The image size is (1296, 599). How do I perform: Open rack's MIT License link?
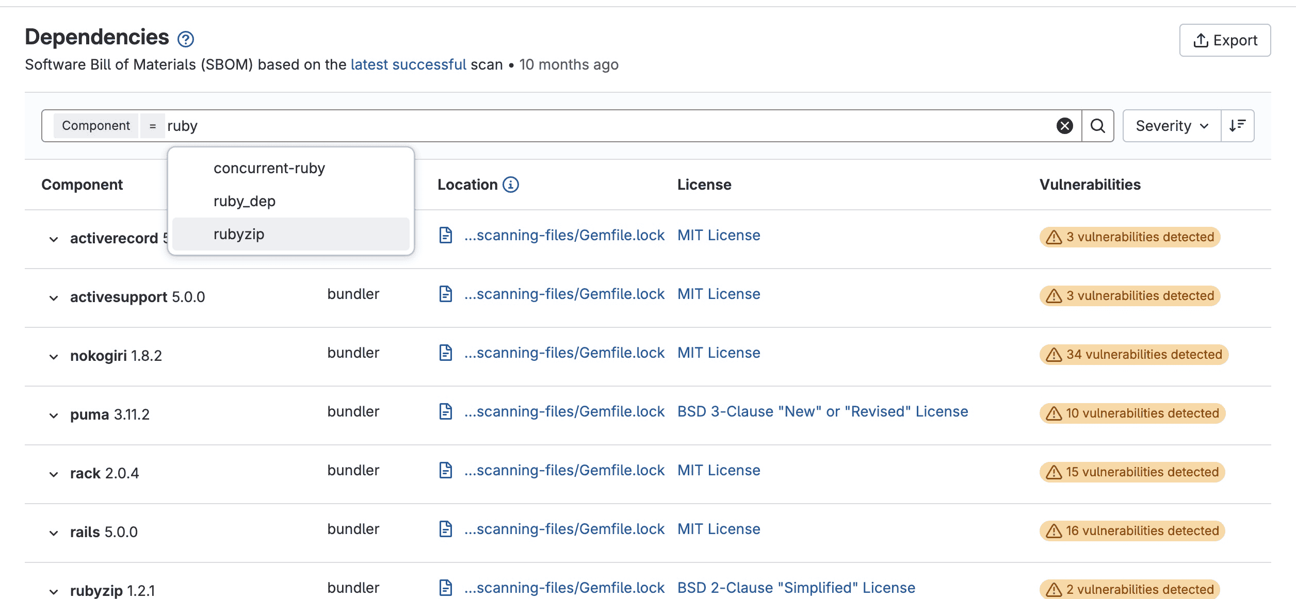pyautogui.click(x=718, y=470)
